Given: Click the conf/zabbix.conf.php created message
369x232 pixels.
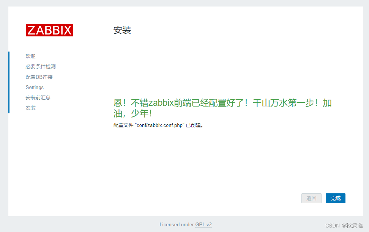Looking at the screenshot, I should tap(158, 125).
